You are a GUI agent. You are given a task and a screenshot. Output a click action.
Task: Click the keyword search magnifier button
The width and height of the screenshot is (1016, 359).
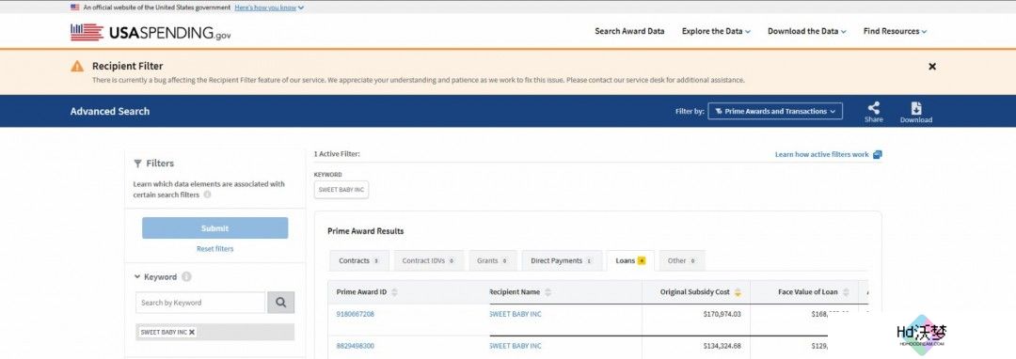click(280, 302)
